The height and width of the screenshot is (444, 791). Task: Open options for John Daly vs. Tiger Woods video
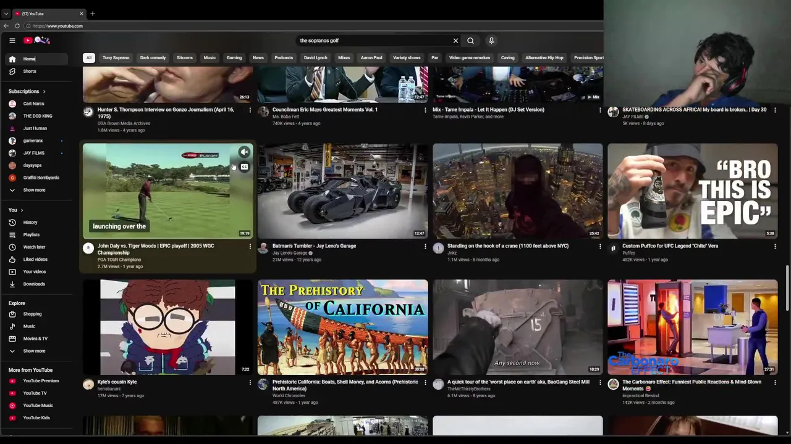click(x=250, y=247)
